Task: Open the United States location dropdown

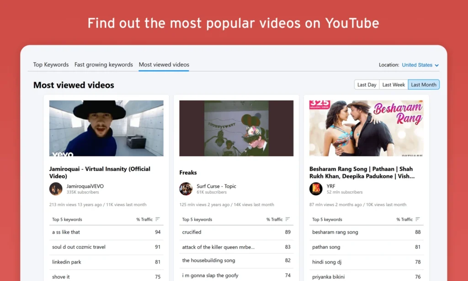Action: tap(420, 65)
